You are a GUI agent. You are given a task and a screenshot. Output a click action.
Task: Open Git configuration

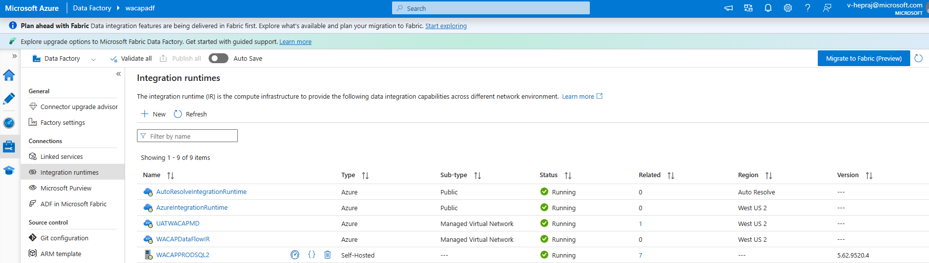pyautogui.click(x=58, y=238)
